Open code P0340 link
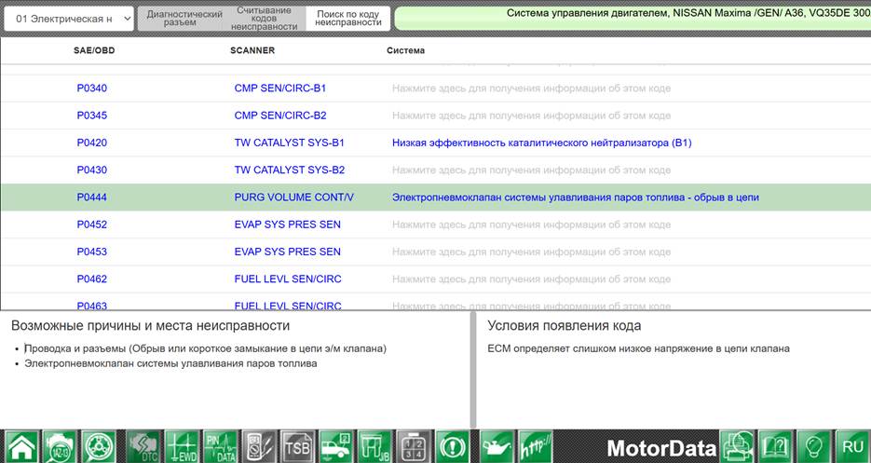This screenshot has width=871, height=463. coord(91,89)
